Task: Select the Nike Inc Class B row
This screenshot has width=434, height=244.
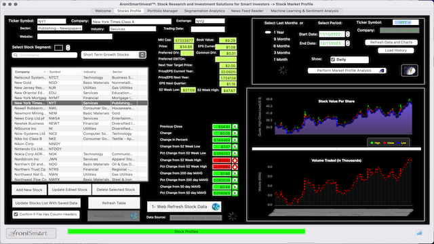Action: click(x=80, y=138)
